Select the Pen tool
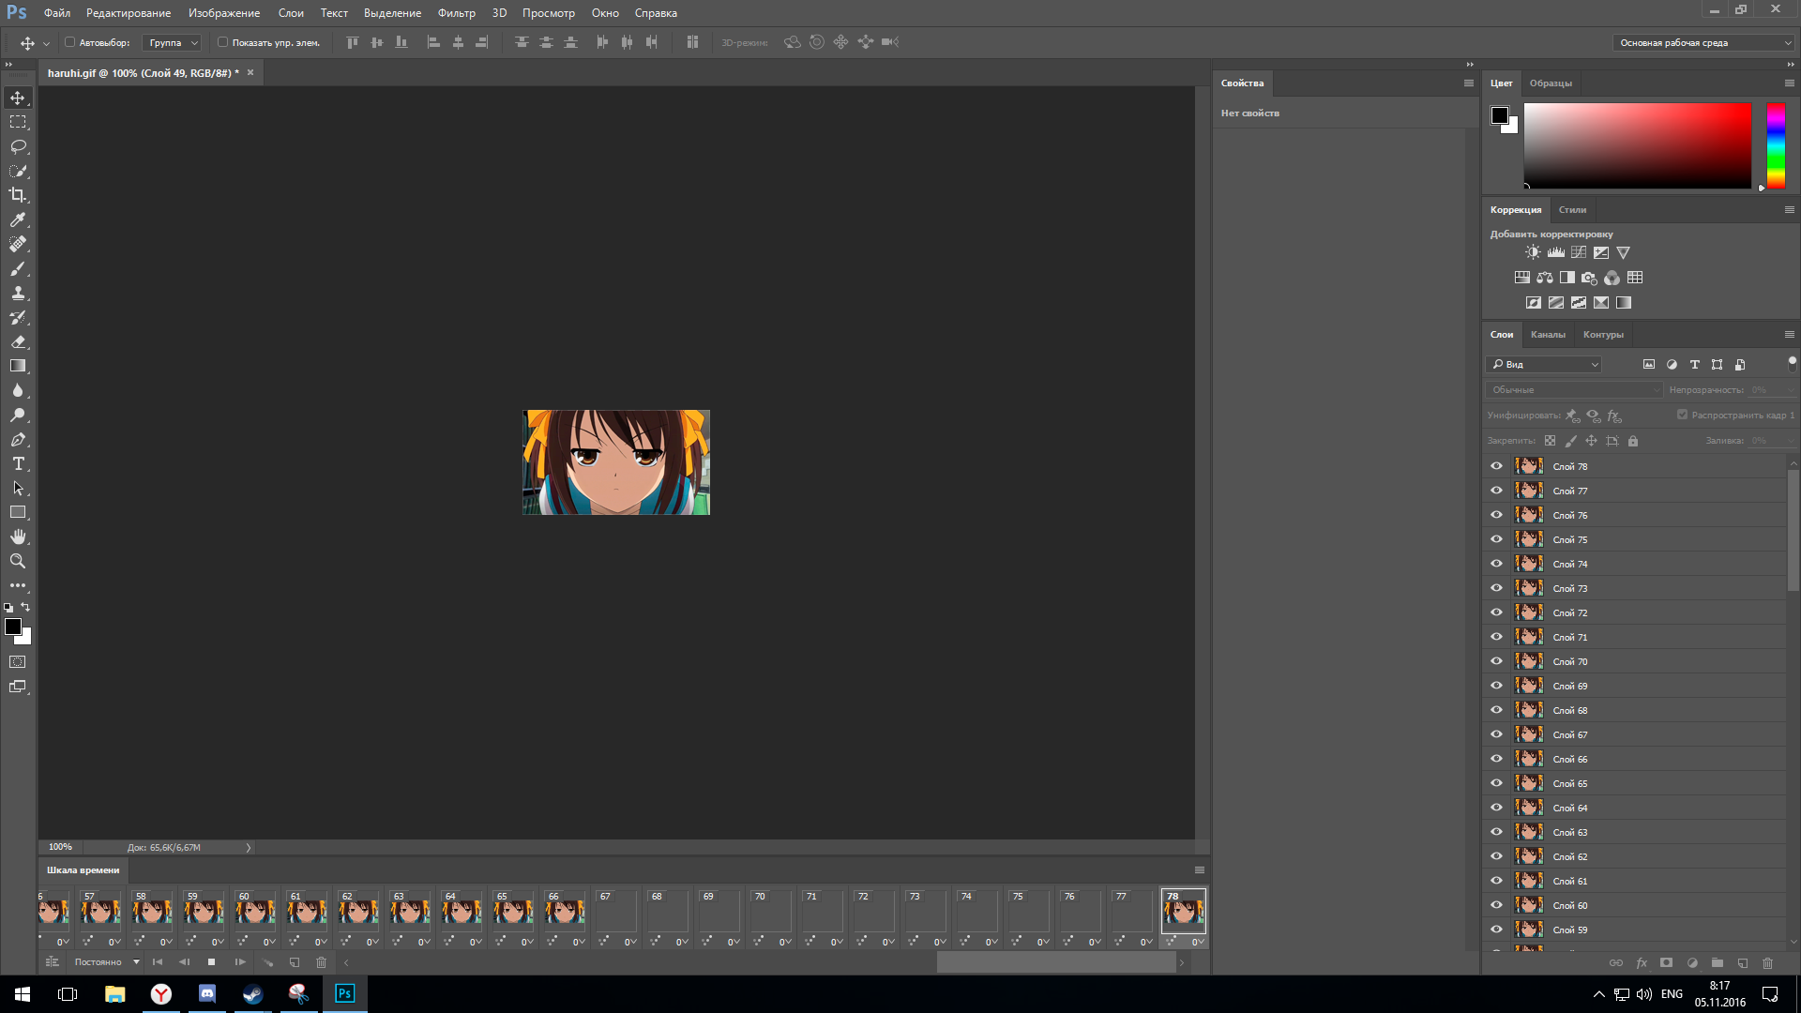The image size is (1801, 1013). click(18, 439)
